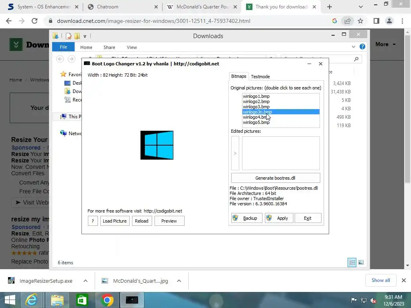Open McDonald's_Quart jpg download options chevron

[179, 281]
